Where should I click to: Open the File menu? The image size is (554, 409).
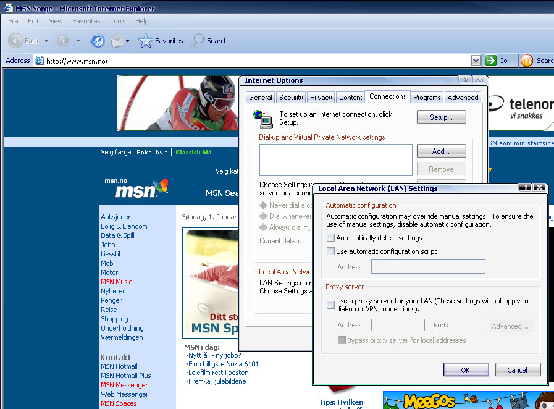[13, 21]
